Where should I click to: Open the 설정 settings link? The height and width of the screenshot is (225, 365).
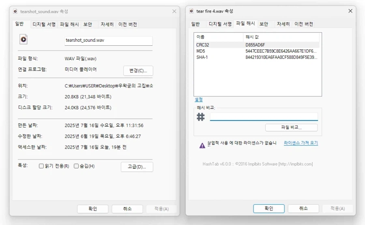(x=199, y=100)
